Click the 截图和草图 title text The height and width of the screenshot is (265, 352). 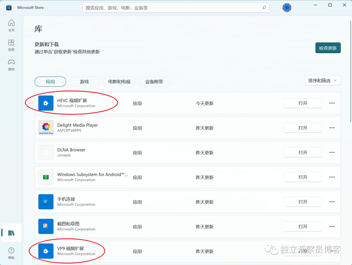pos(68,224)
